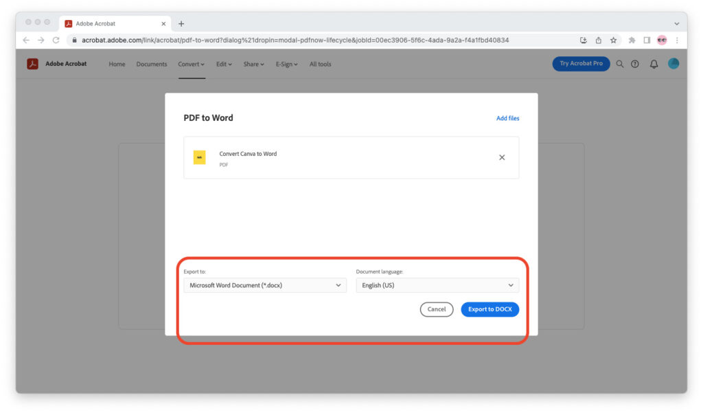Screen dimensions: 703x413
Task: Expand the tab search chevron
Action: pyautogui.click(x=676, y=24)
